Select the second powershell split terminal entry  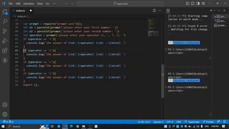tap(220, 21)
